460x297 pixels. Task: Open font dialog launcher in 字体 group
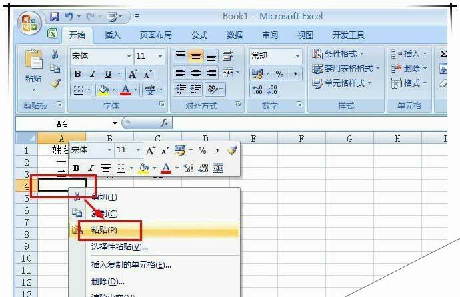[x=161, y=104]
